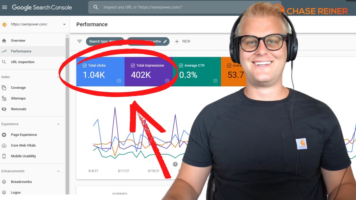Click the Average CTR green card
This screenshot has height=200, width=356.
tap(197, 72)
